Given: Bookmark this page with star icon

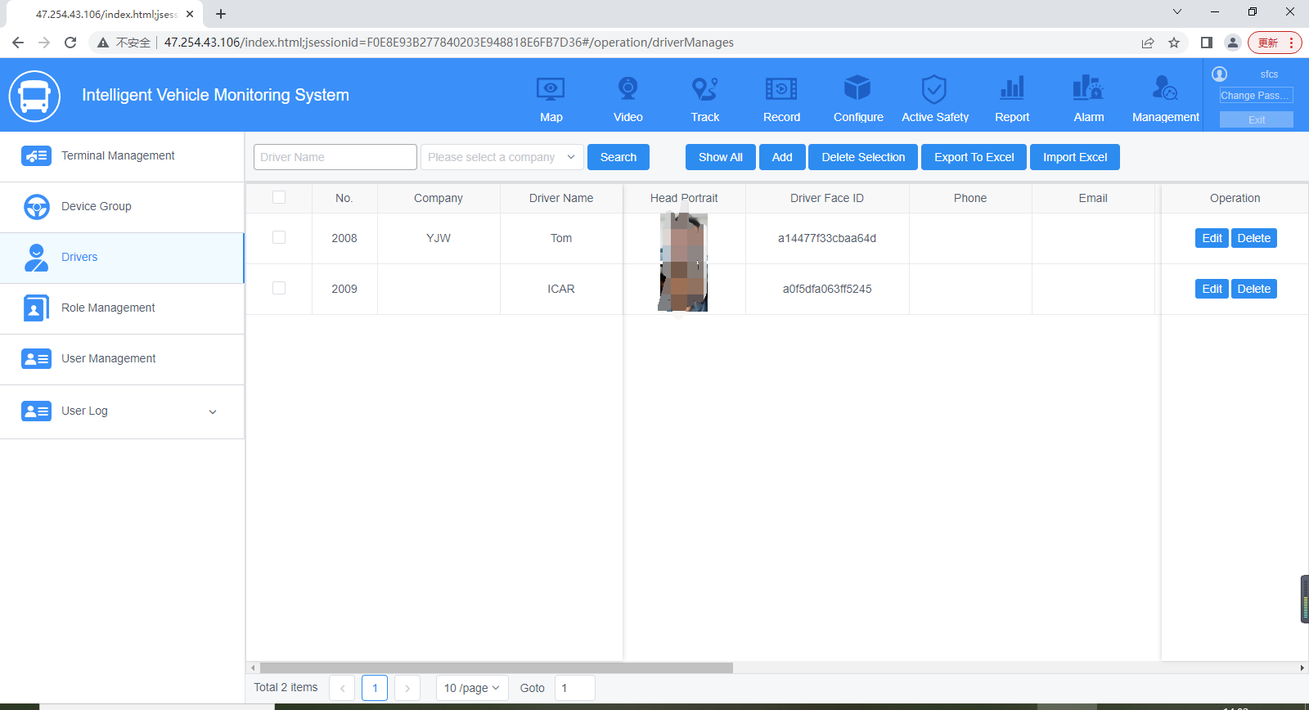Looking at the screenshot, I should click(1174, 43).
